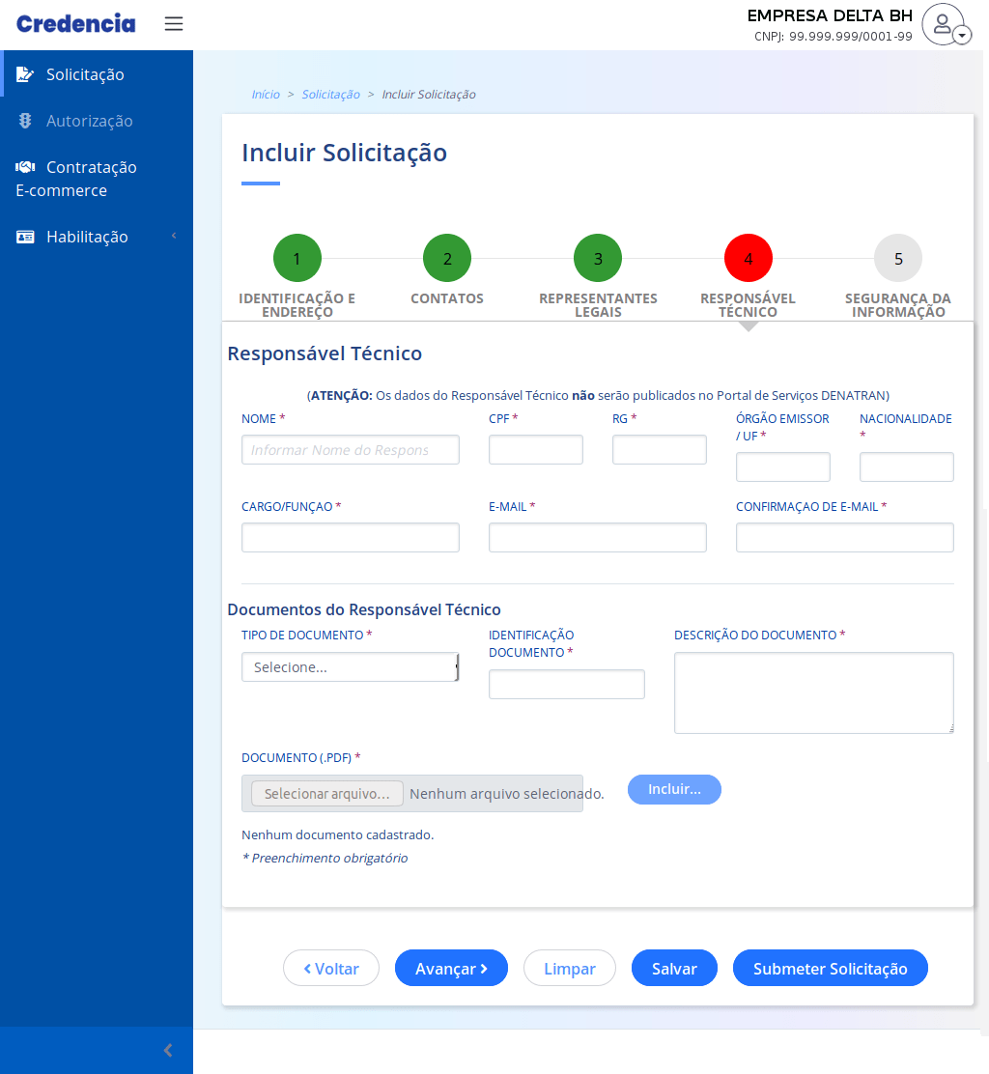Click the hamburger menu icon
This screenshot has width=989, height=1074.
pos(174,24)
